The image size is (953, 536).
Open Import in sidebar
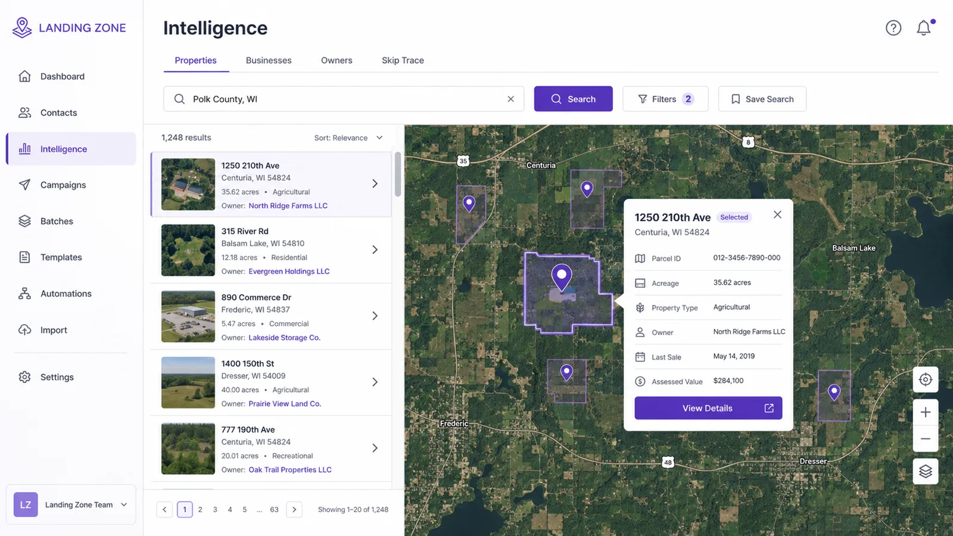(71, 330)
